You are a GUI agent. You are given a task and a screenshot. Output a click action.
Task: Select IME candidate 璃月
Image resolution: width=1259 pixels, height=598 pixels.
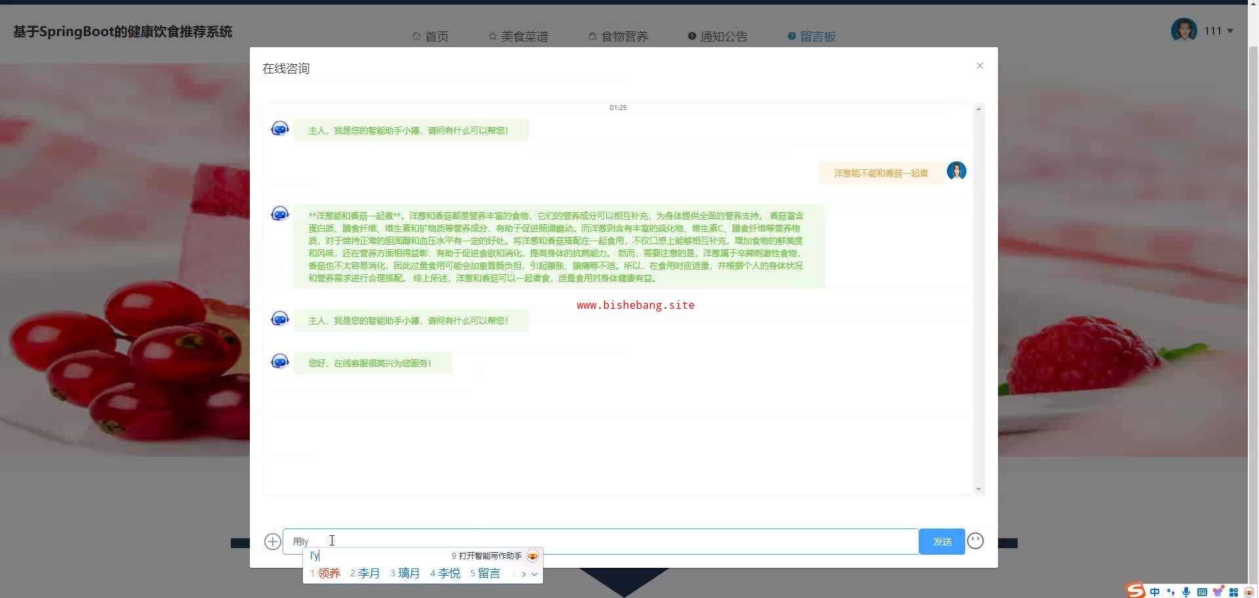pos(405,574)
